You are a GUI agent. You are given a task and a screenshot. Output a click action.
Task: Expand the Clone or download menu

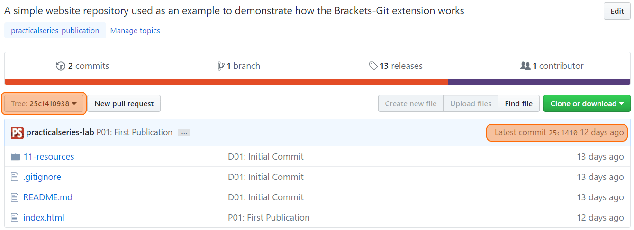(587, 104)
